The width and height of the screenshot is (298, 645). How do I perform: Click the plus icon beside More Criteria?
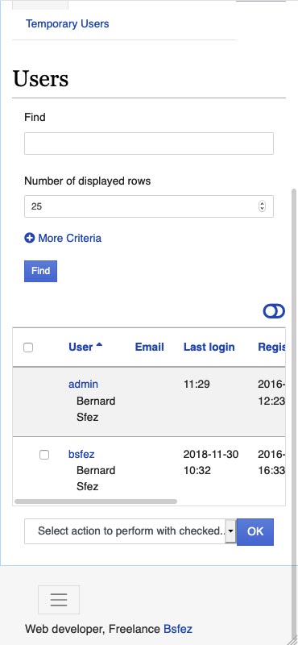coord(30,238)
